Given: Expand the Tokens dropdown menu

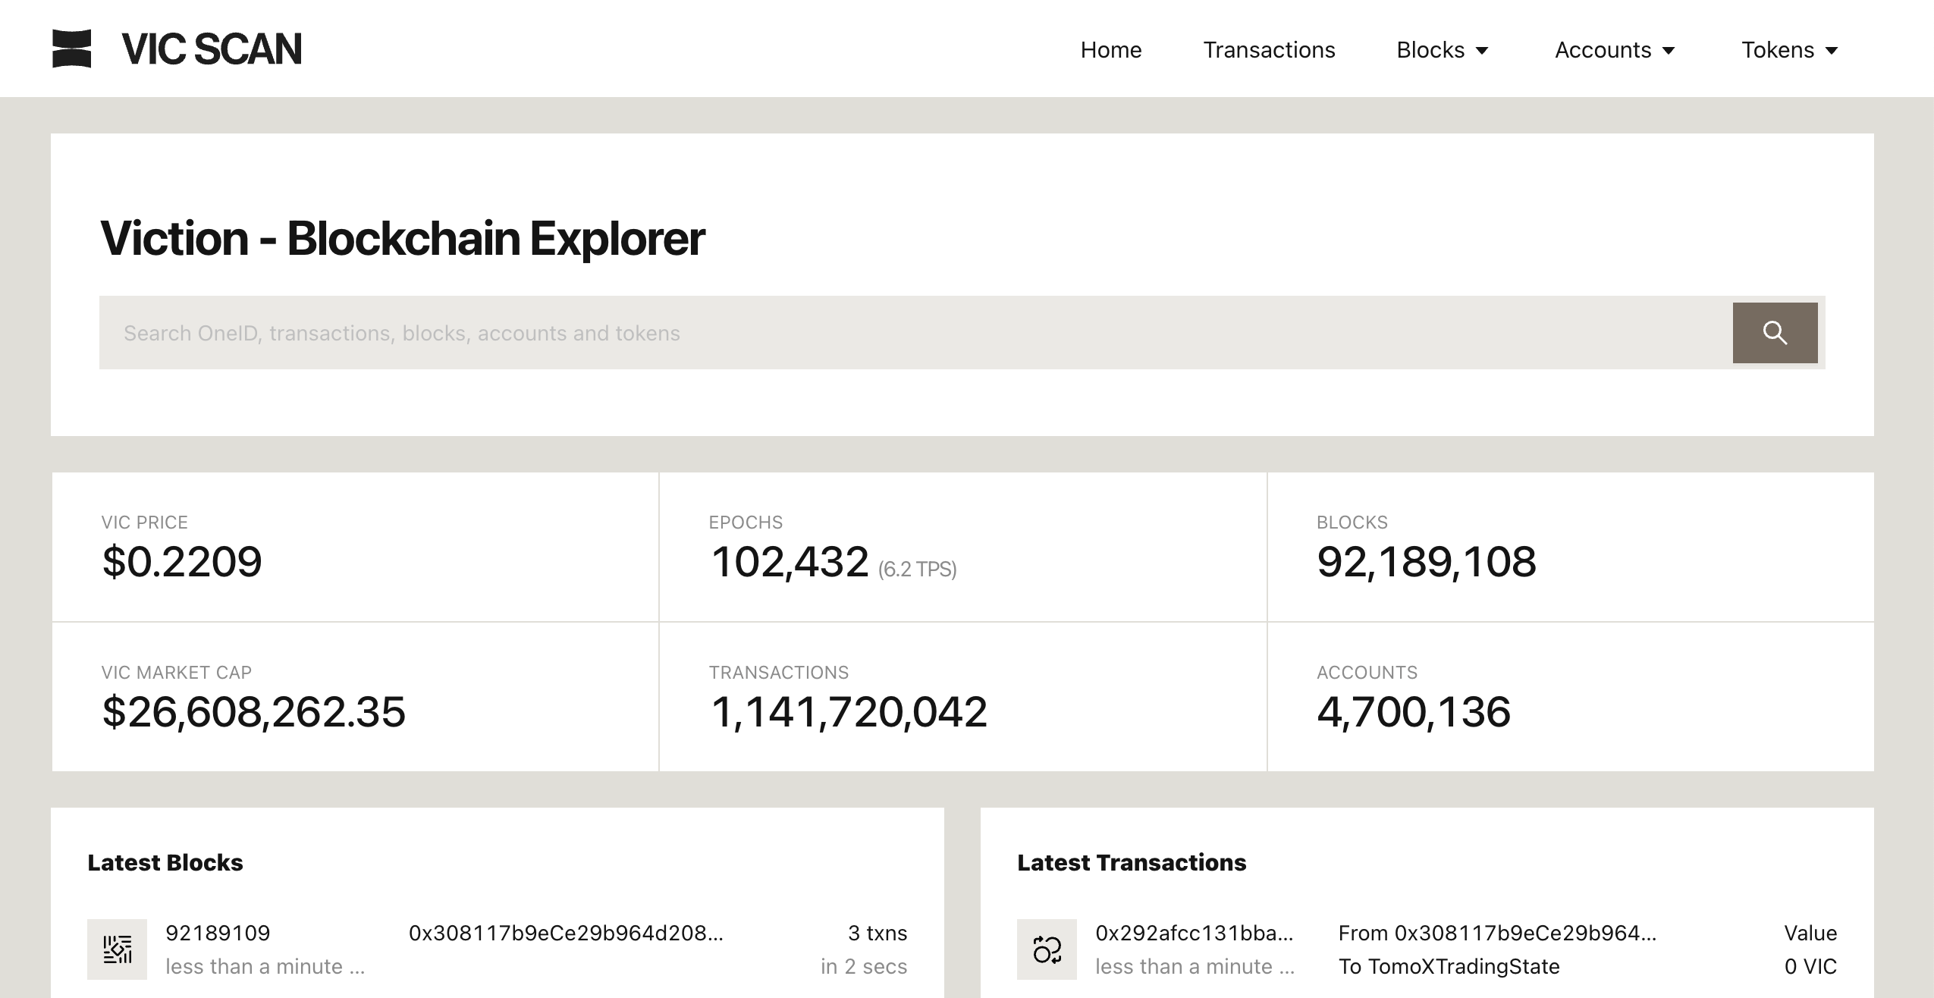Looking at the screenshot, I should (1789, 50).
